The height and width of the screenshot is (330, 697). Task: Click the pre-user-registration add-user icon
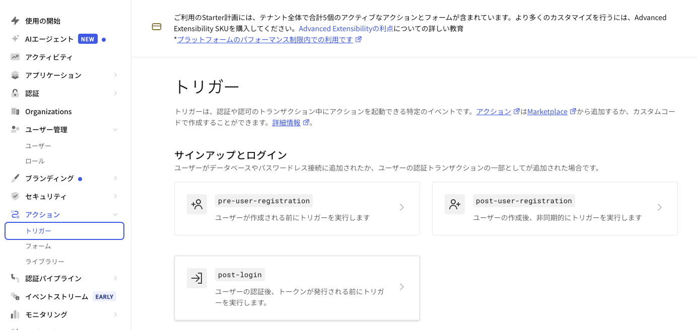pyautogui.click(x=197, y=204)
